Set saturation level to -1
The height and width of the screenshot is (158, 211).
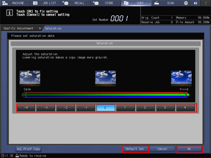(x=86, y=108)
